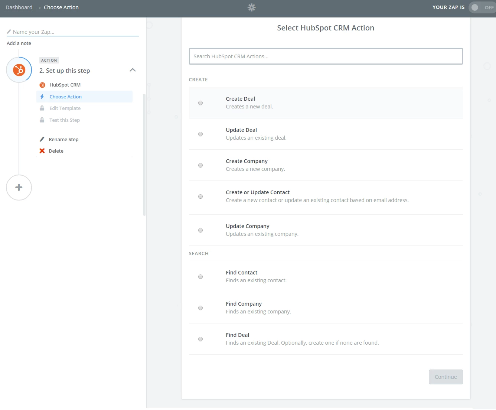
Task: Click the lightning bolt icon beside Choose Action
Action: 42,97
